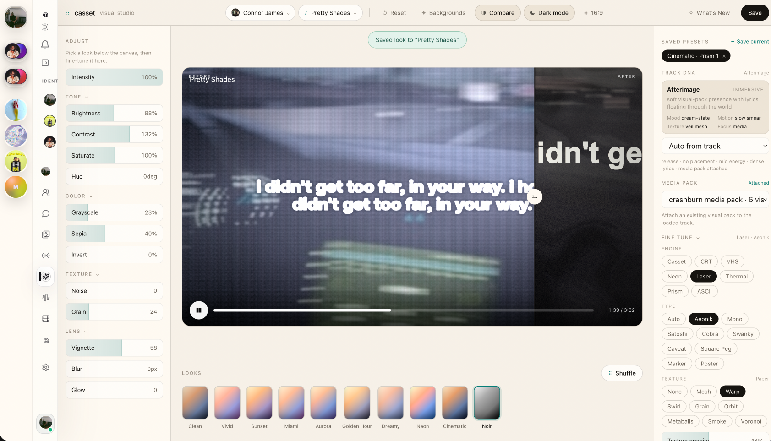Open the people/team icon in sidebar
771x441 pixels.
(46, 192)
